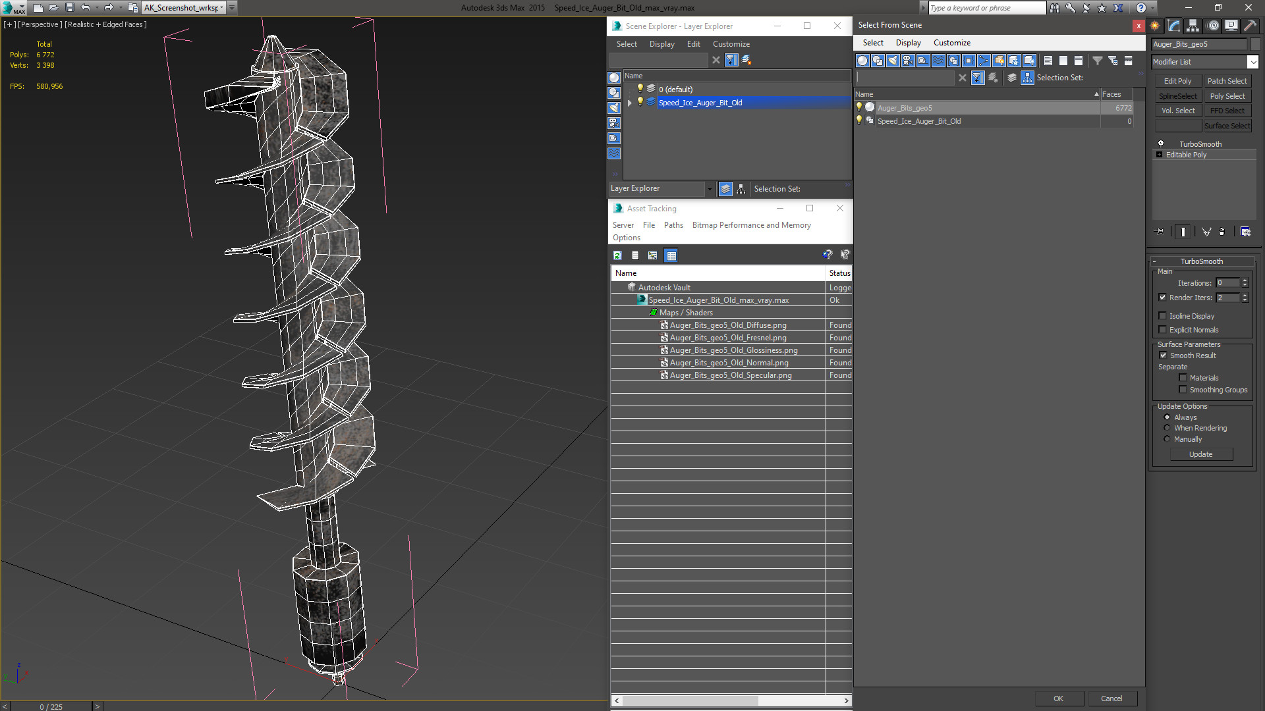1265x711 pixels.
Task: Click Configure Modifier Sets icon
Action: point(1245,232)
